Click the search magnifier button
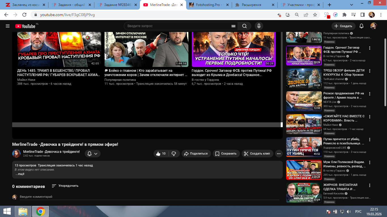Screen dimensions: 387x217 pos(244,26)
